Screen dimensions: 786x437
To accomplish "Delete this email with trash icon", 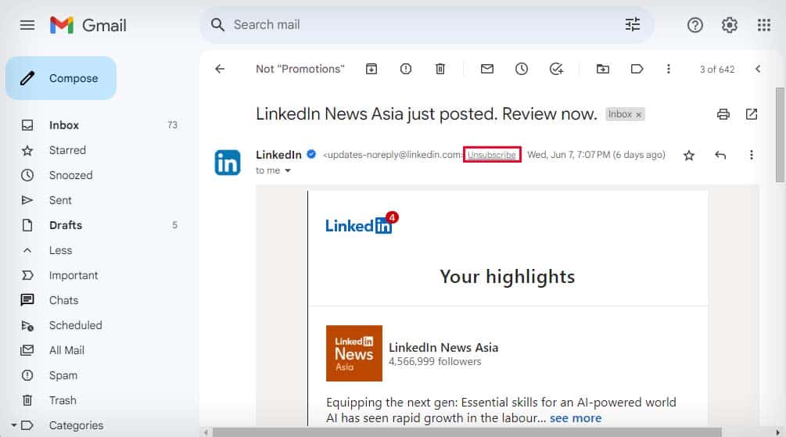I will point(440,69).
